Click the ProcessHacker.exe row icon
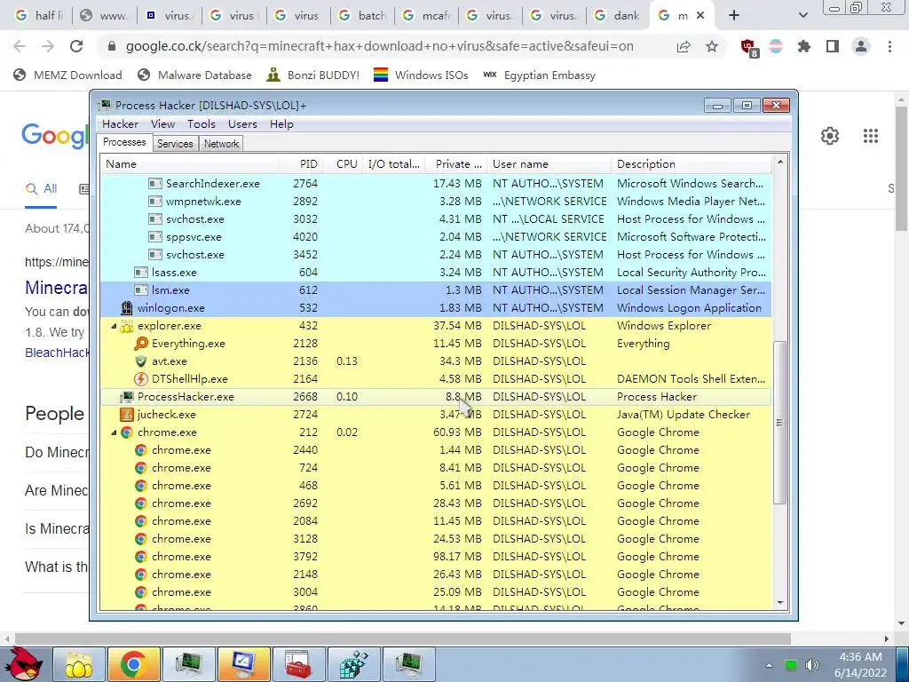This screenshot has width=909, height=682. coord(126,397)
